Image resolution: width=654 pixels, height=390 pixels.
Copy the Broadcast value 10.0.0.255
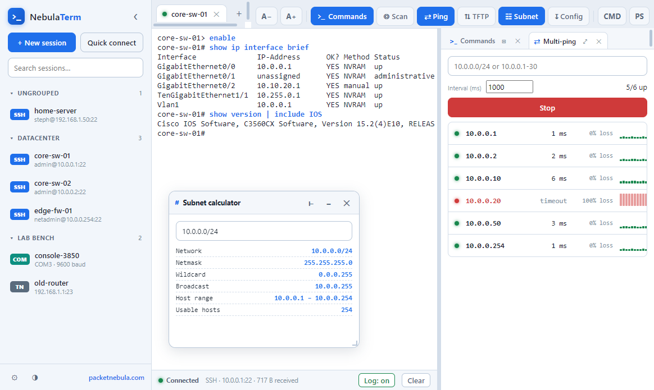coord(333,286)
